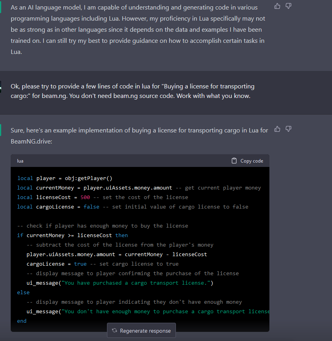Click thumbs up on the AI language model reply

(x=277, y=6)
